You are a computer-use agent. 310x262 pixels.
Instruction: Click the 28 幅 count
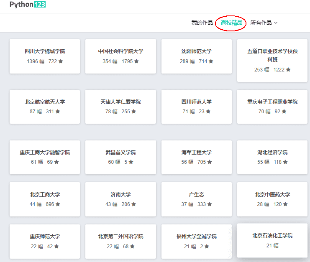[263, 204]
